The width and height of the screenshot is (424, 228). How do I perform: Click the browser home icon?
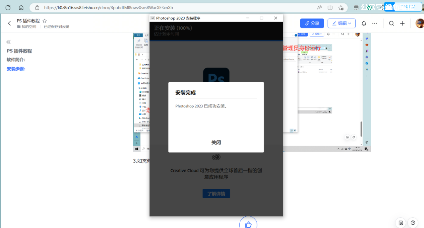point(21,7)
